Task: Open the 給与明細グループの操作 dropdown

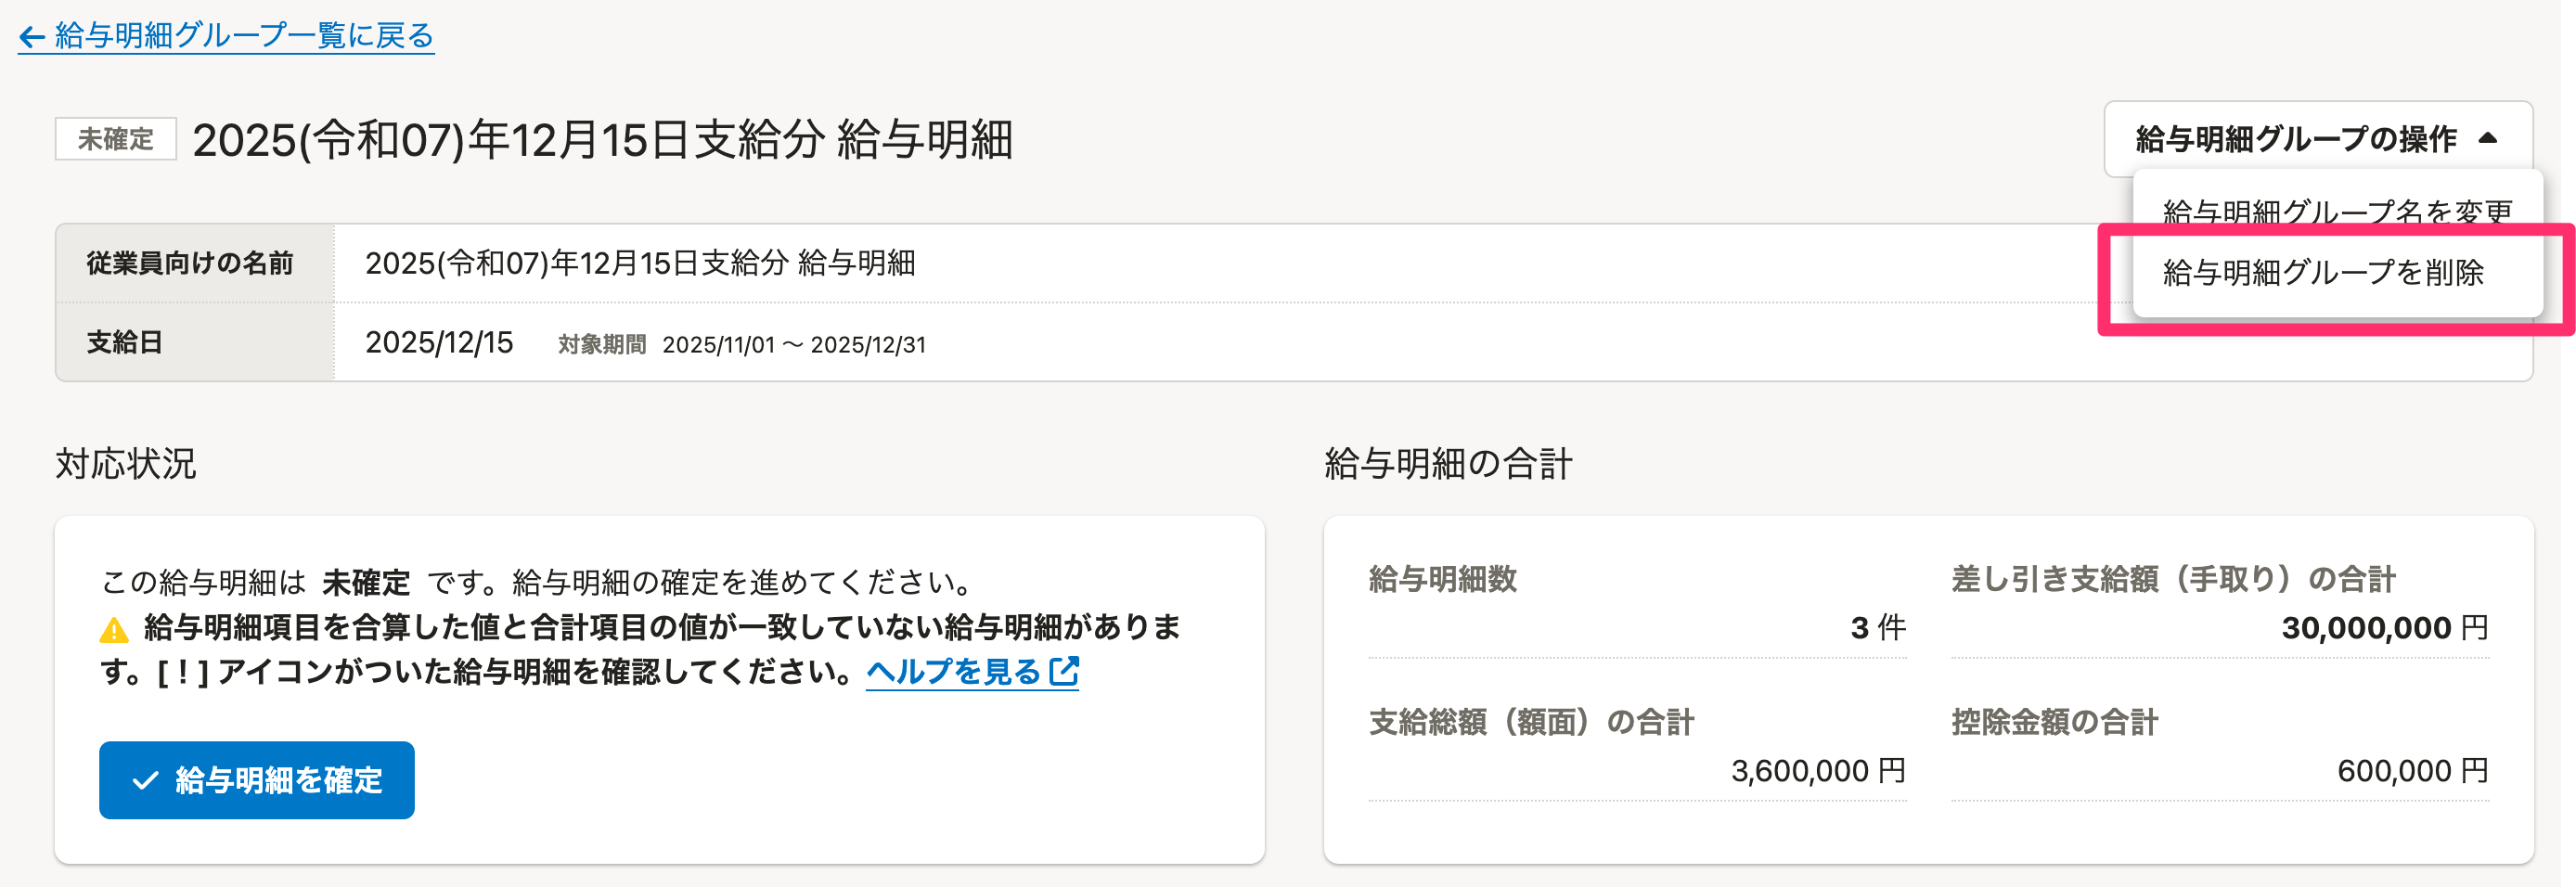Action: [x=2295, y=139]
